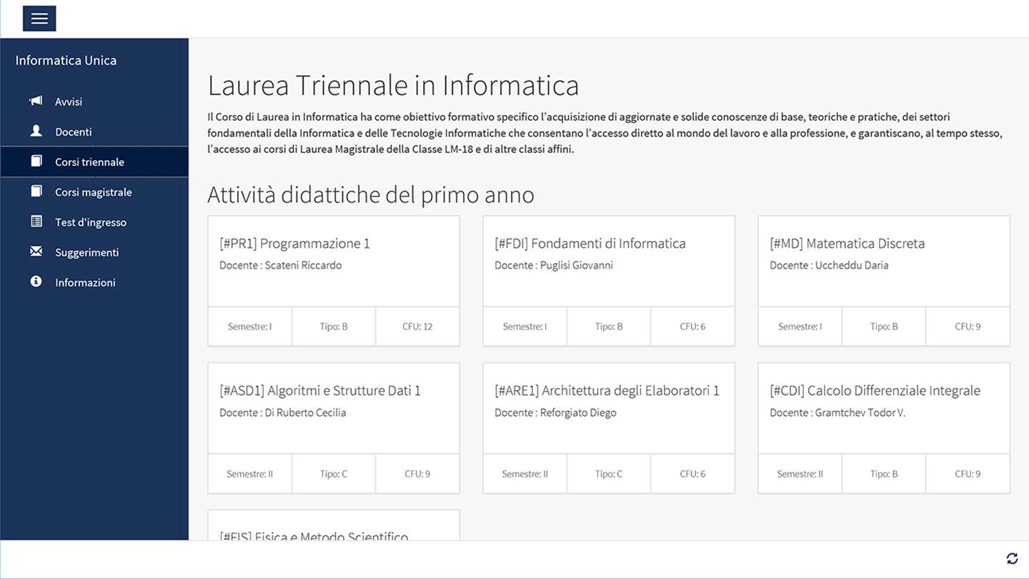The image size is (1029, 579).
Task: Click CFU: 9 cell of Matematica Discreta
Action: 968,327
